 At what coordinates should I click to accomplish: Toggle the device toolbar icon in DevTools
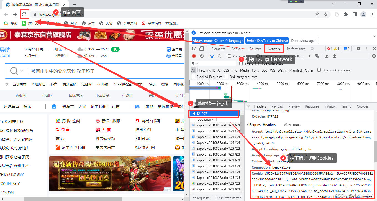pos(201,49)
